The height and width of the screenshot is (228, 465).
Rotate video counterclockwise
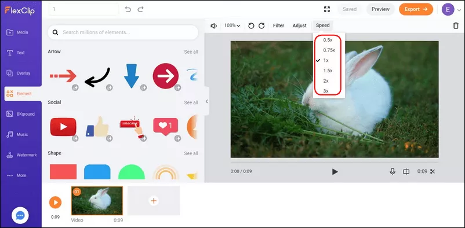tap(251, 26)
